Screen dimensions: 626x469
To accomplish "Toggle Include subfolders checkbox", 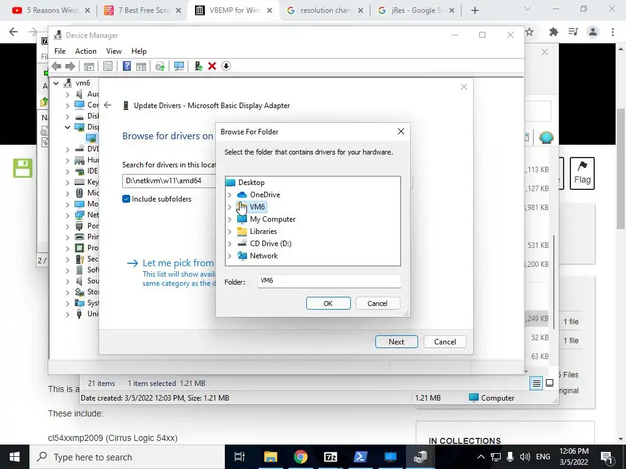I will click(x=126, y=199).
